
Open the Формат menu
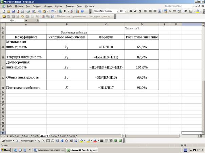(x=48, y=6)
